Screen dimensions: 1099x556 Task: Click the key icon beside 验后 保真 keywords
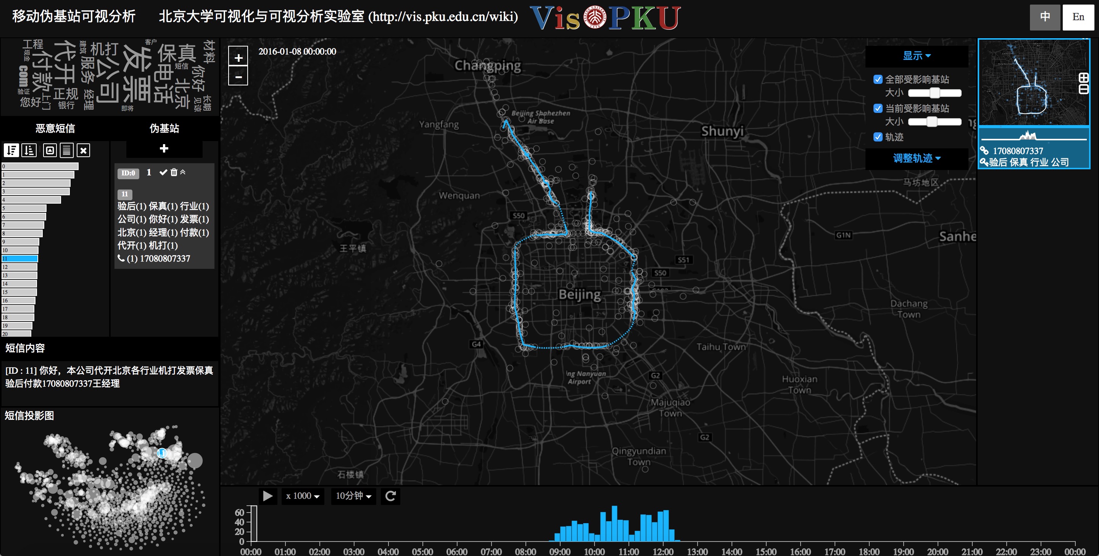[x=984, y=162]
